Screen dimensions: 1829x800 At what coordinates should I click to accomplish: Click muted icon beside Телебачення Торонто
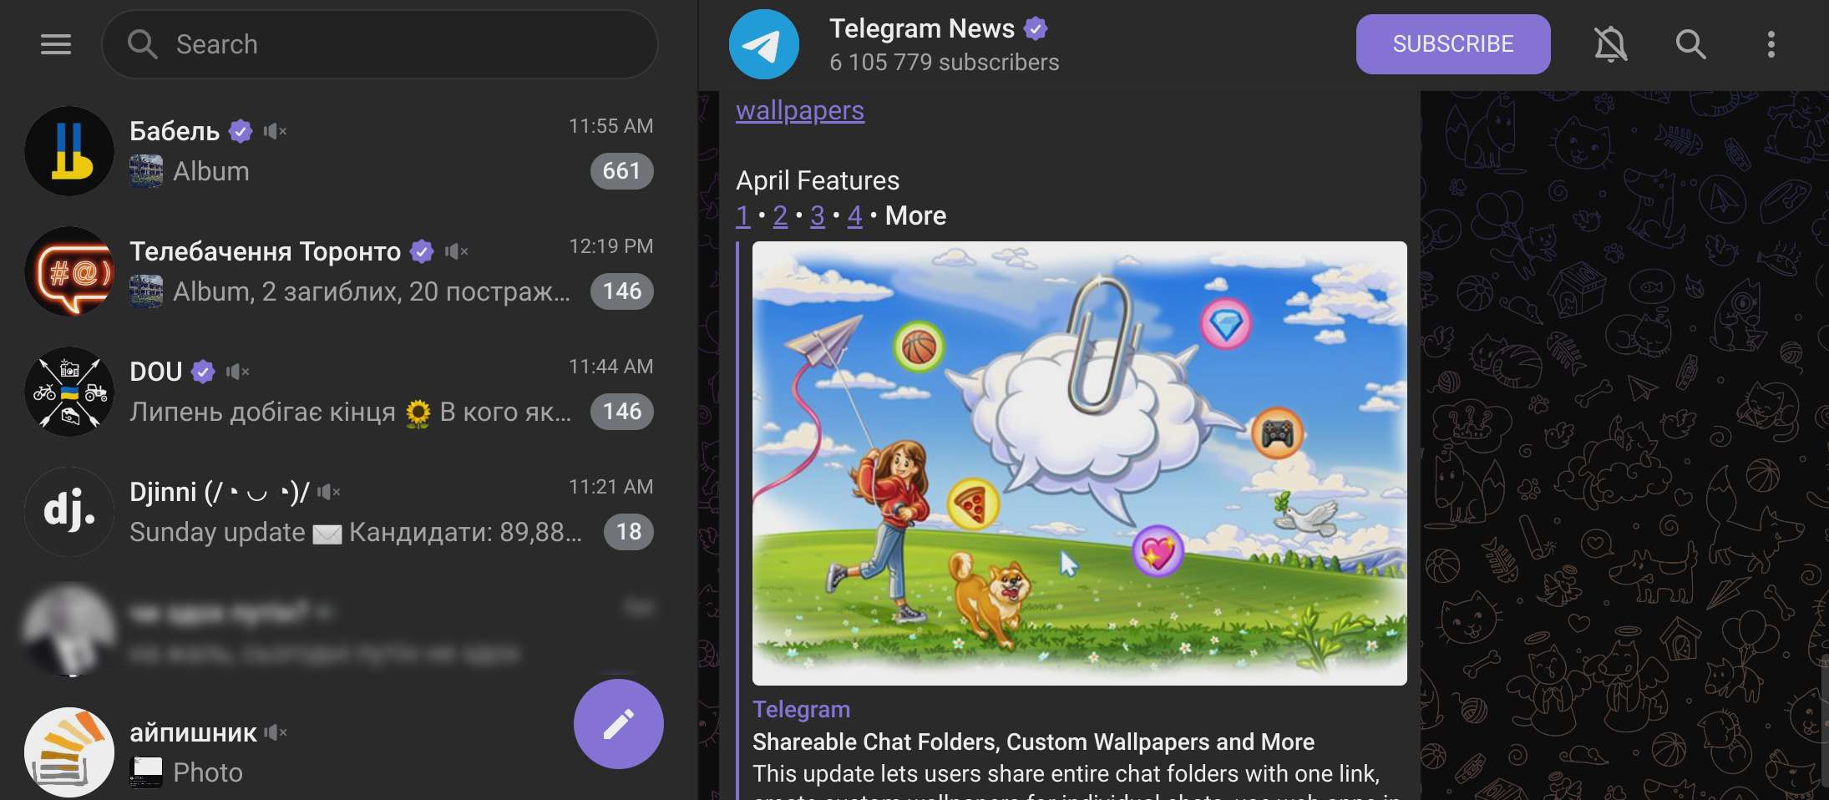point(457,251)
